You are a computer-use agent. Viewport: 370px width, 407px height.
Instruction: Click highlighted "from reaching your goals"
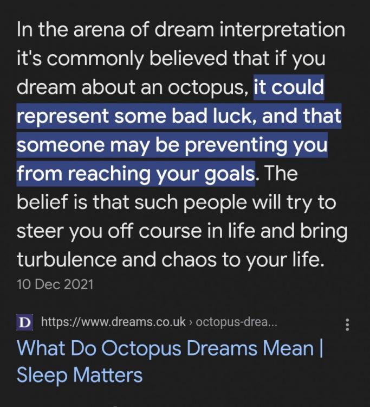(135, 174)
